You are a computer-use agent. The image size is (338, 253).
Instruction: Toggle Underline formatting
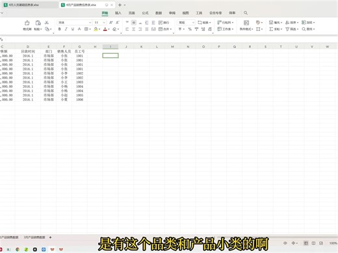coord(73,29)
